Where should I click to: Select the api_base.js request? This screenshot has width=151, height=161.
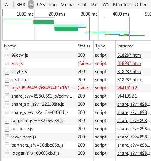pyautogui.click(x=22, y=129)
